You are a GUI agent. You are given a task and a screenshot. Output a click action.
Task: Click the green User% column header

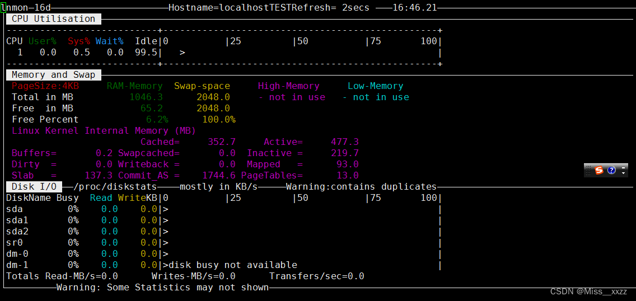click(42, 41)
